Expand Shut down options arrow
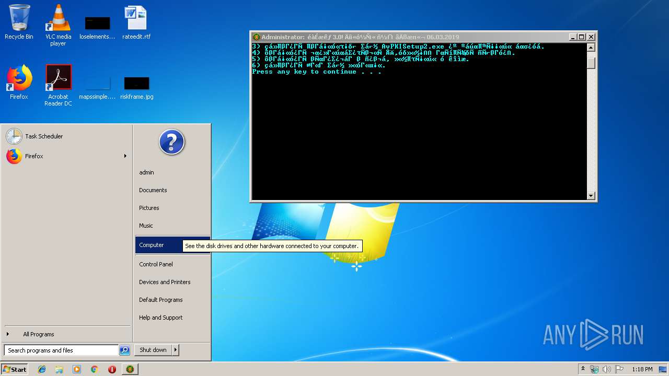The width and height of the screenshot is (669, 376). tap(176, 350)
